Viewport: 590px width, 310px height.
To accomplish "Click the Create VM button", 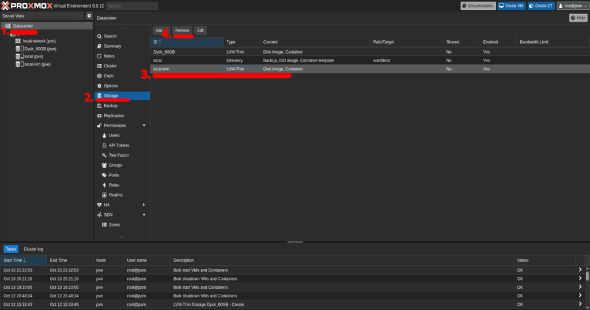I will (512, 6).
